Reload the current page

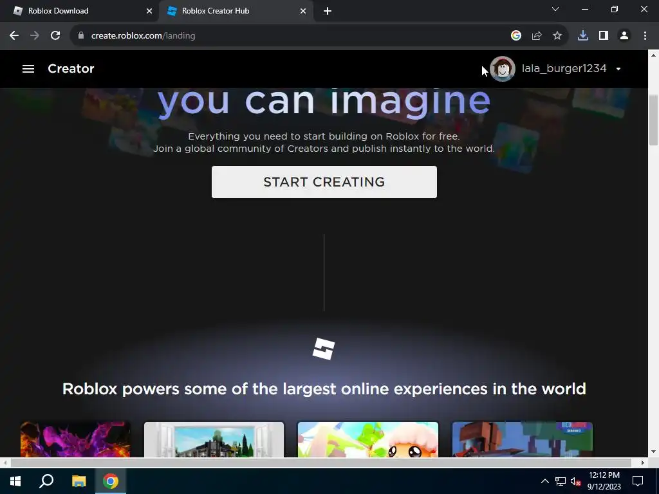point(55,36)
